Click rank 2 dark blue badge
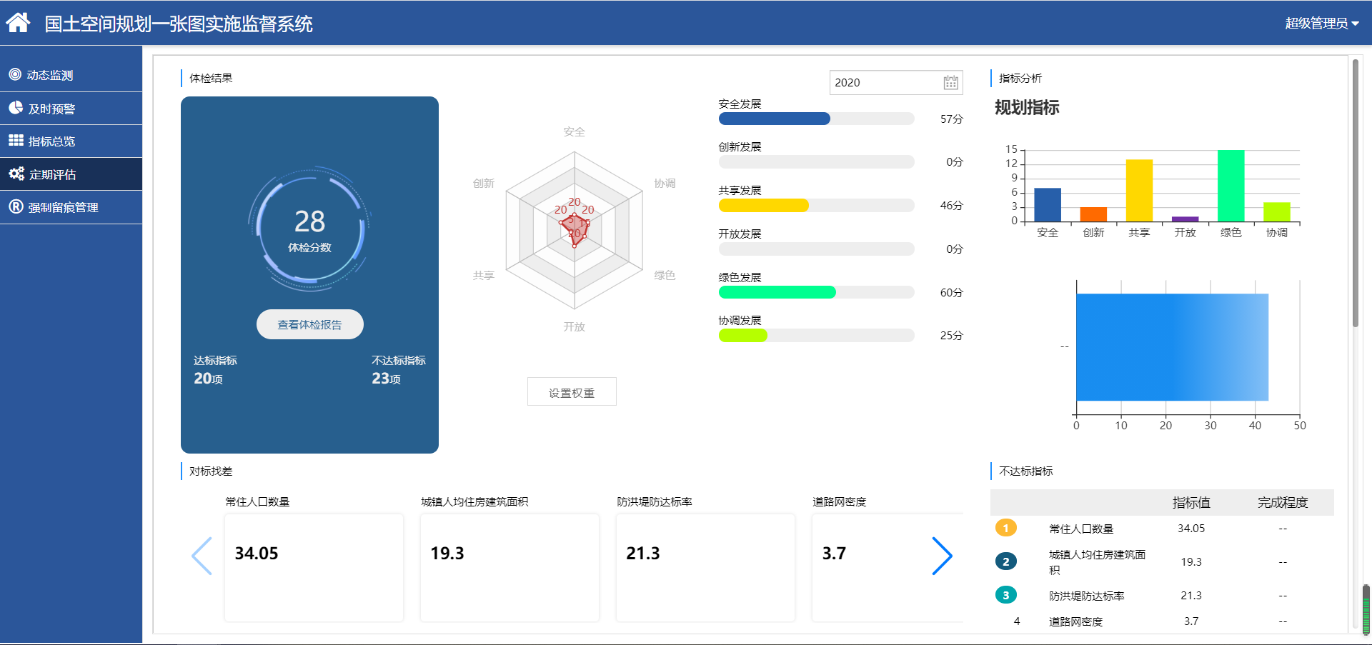 coord(1005,561)
